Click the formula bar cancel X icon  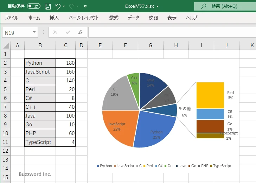(55, 32)
